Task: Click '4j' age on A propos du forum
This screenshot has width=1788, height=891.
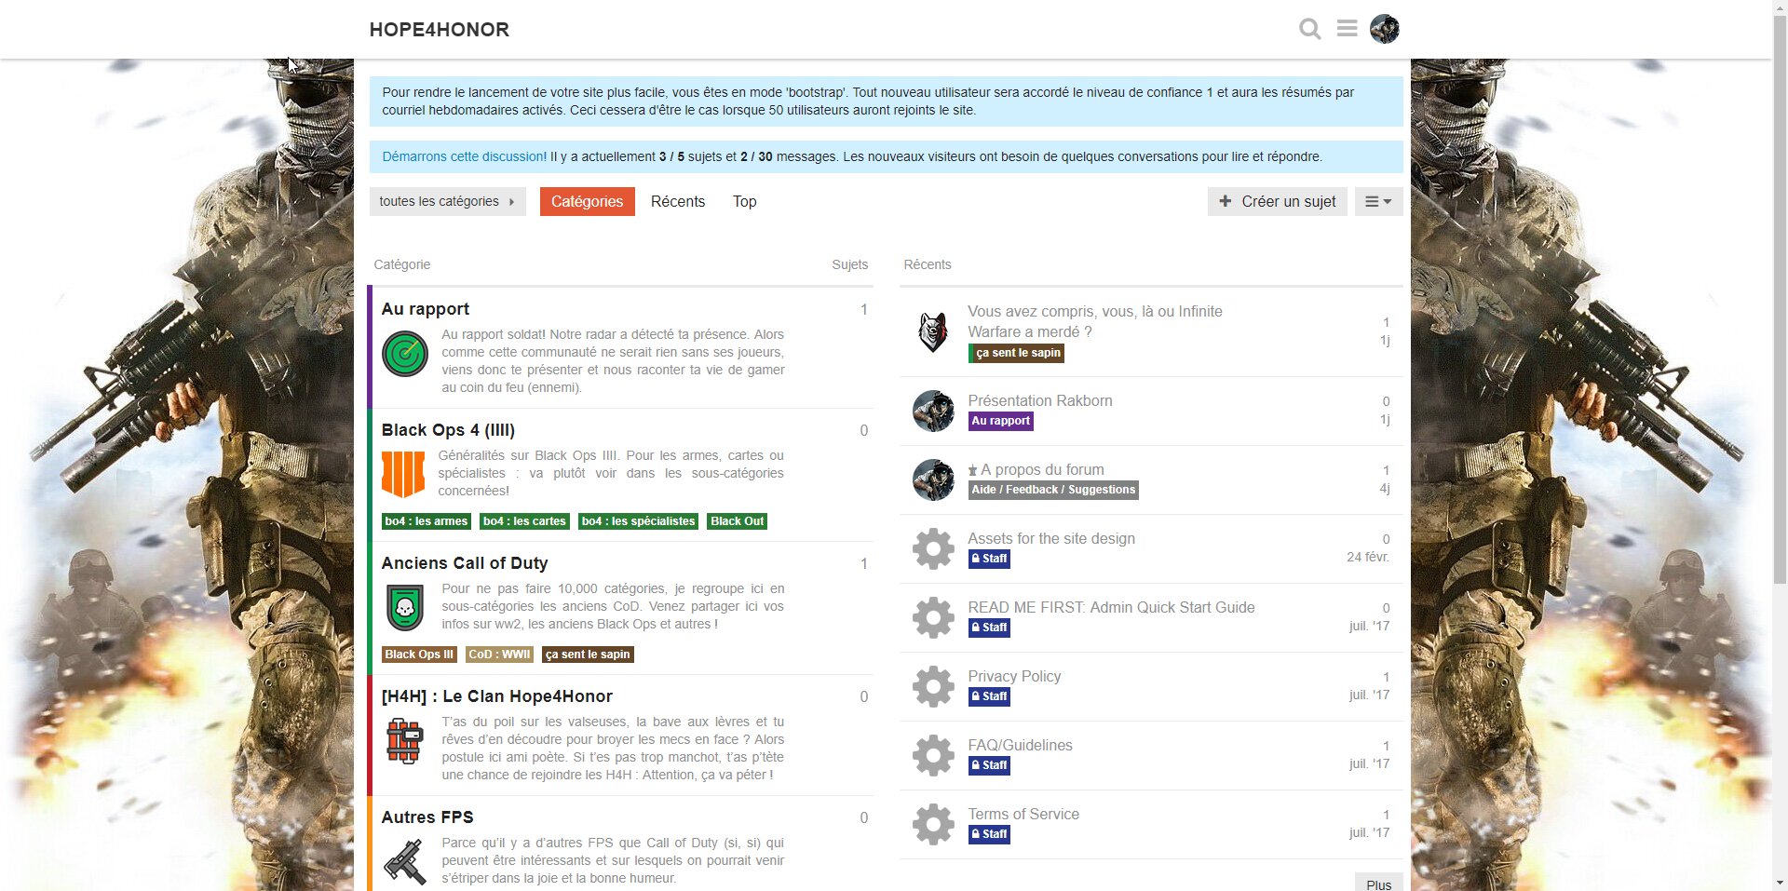Action: pos(1385,488)
